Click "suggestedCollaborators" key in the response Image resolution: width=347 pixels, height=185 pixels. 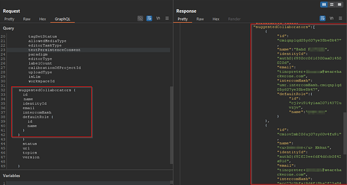pyautogui.click(x=282, y=27)
